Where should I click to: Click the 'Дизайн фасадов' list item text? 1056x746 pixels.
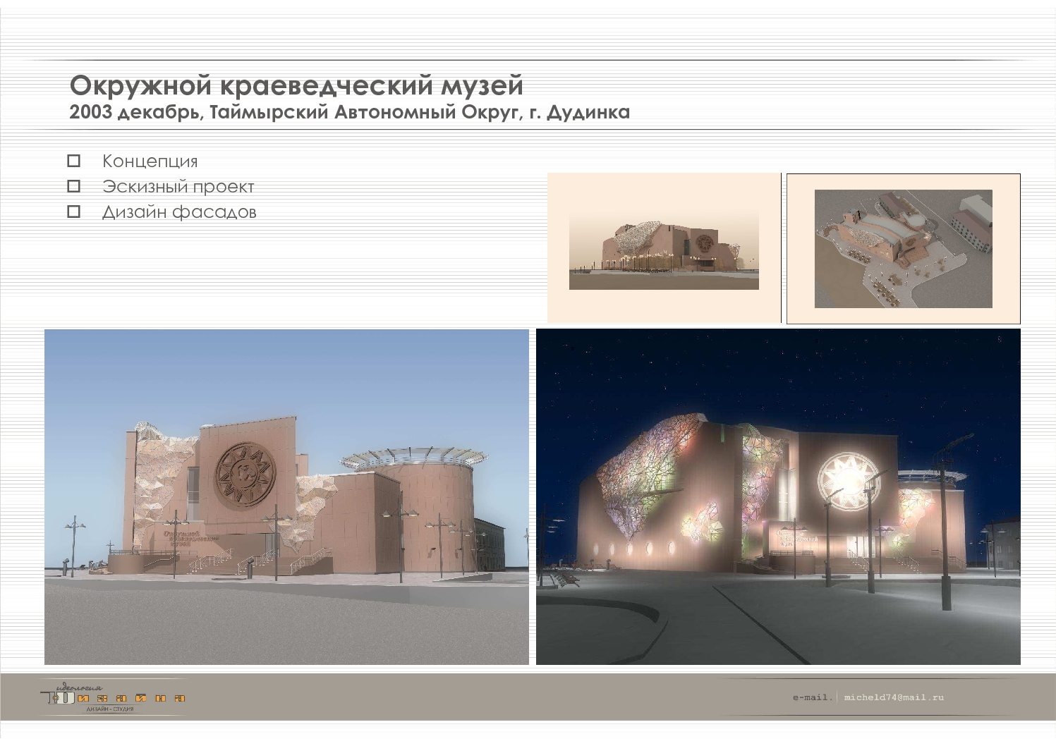coord(179,212)
